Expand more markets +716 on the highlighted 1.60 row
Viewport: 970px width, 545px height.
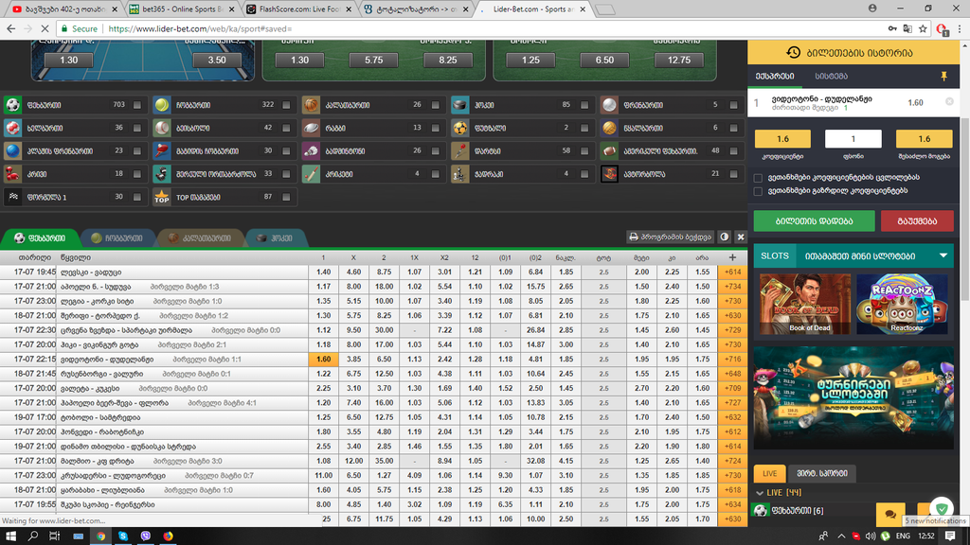732,359
